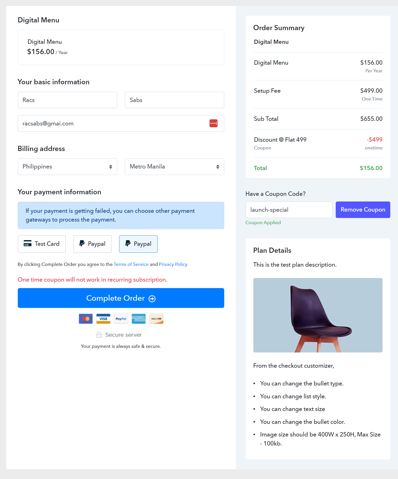Expand the Metro Manila region dropdown
The image size is (398, 479).
coord(175,167)
